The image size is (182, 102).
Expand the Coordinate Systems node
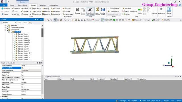(x=5, y=28)
